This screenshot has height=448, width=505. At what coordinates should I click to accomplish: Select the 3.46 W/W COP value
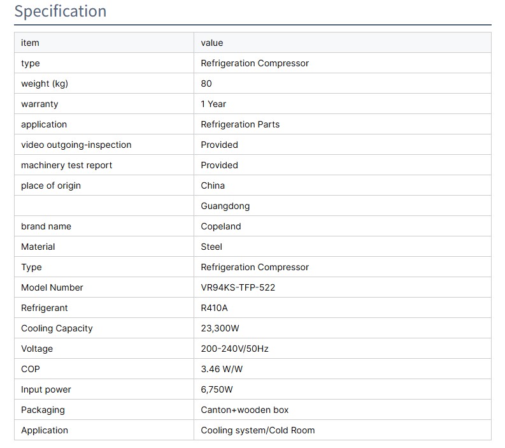point(220,369)
